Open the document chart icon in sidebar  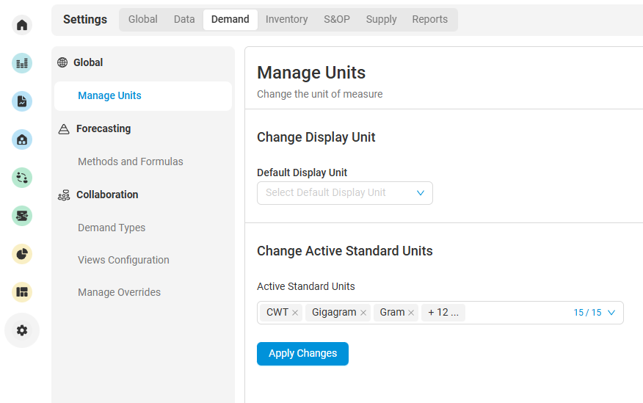point(22,101)
